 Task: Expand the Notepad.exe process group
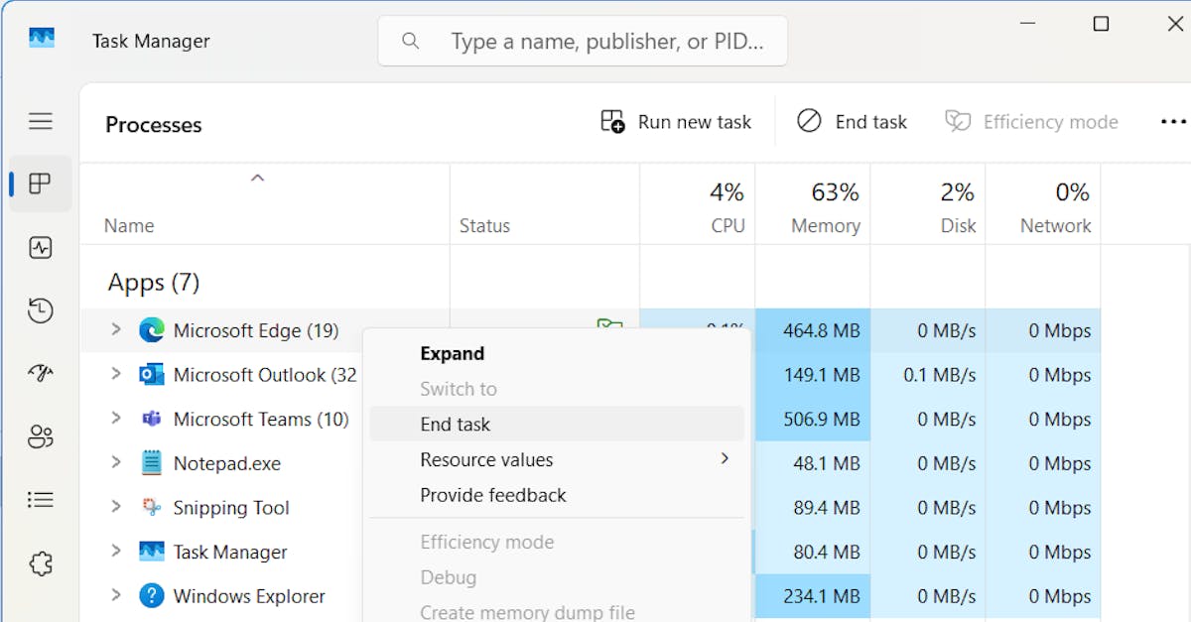click(115, 463)
